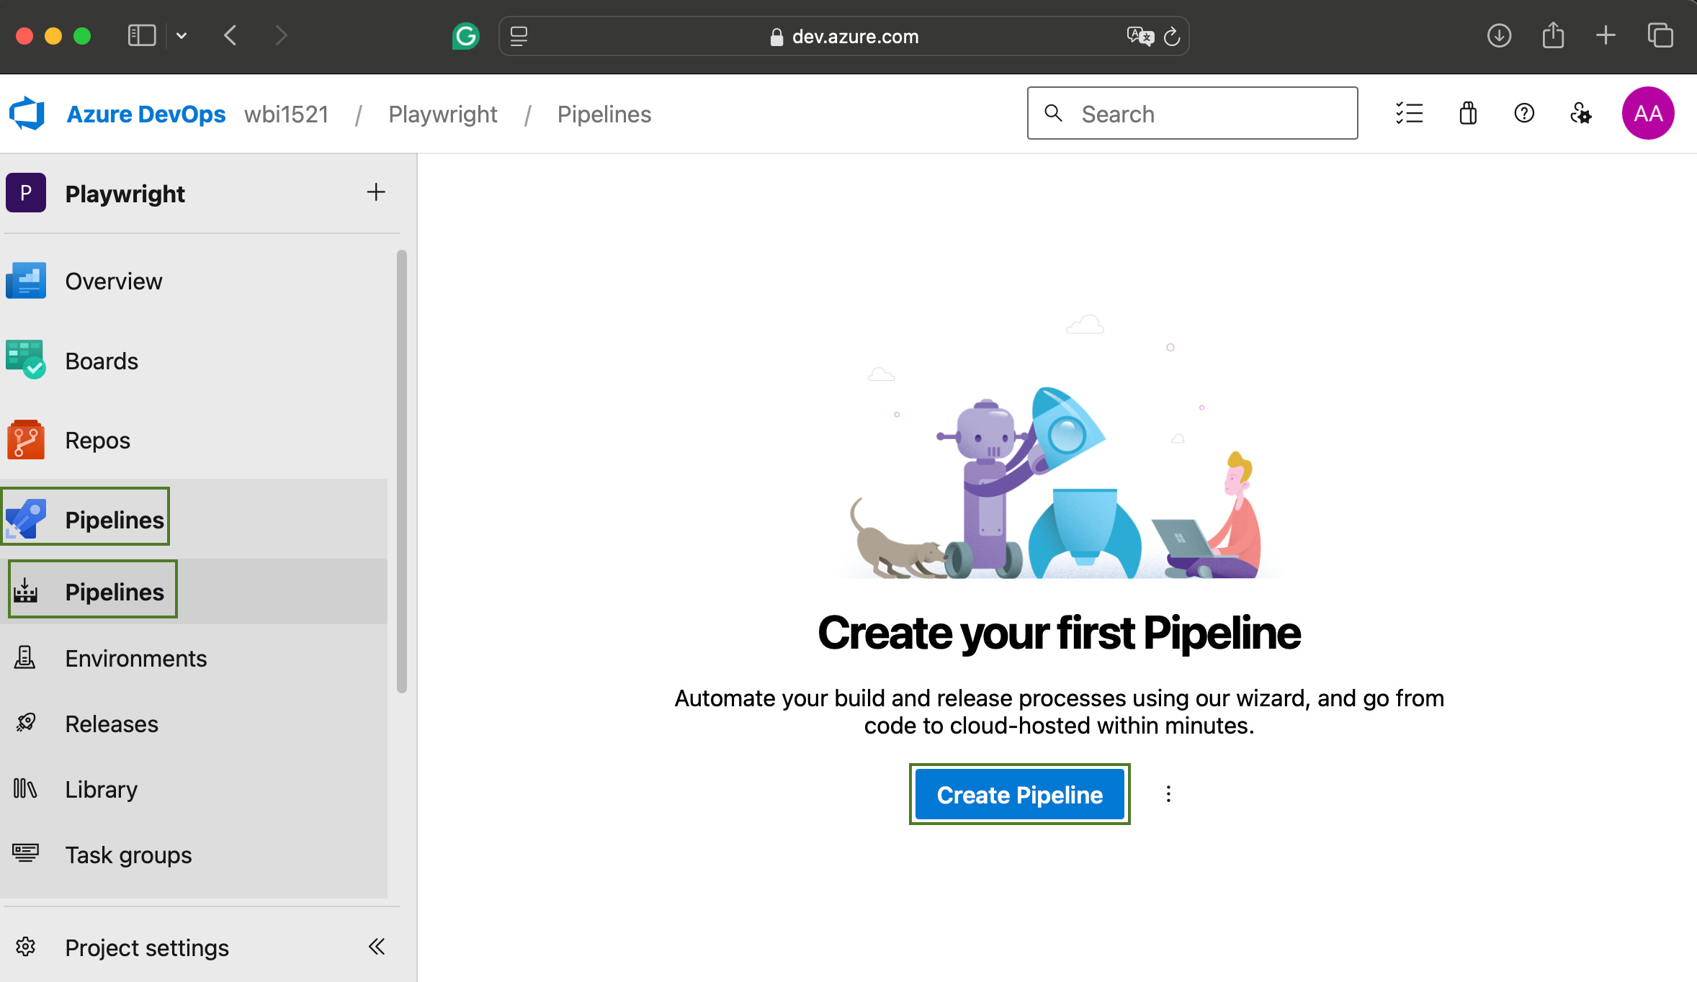Toggle the Safari sidebar
Image resolution: width=1697 pixels, height=982 pixels.
142,35
